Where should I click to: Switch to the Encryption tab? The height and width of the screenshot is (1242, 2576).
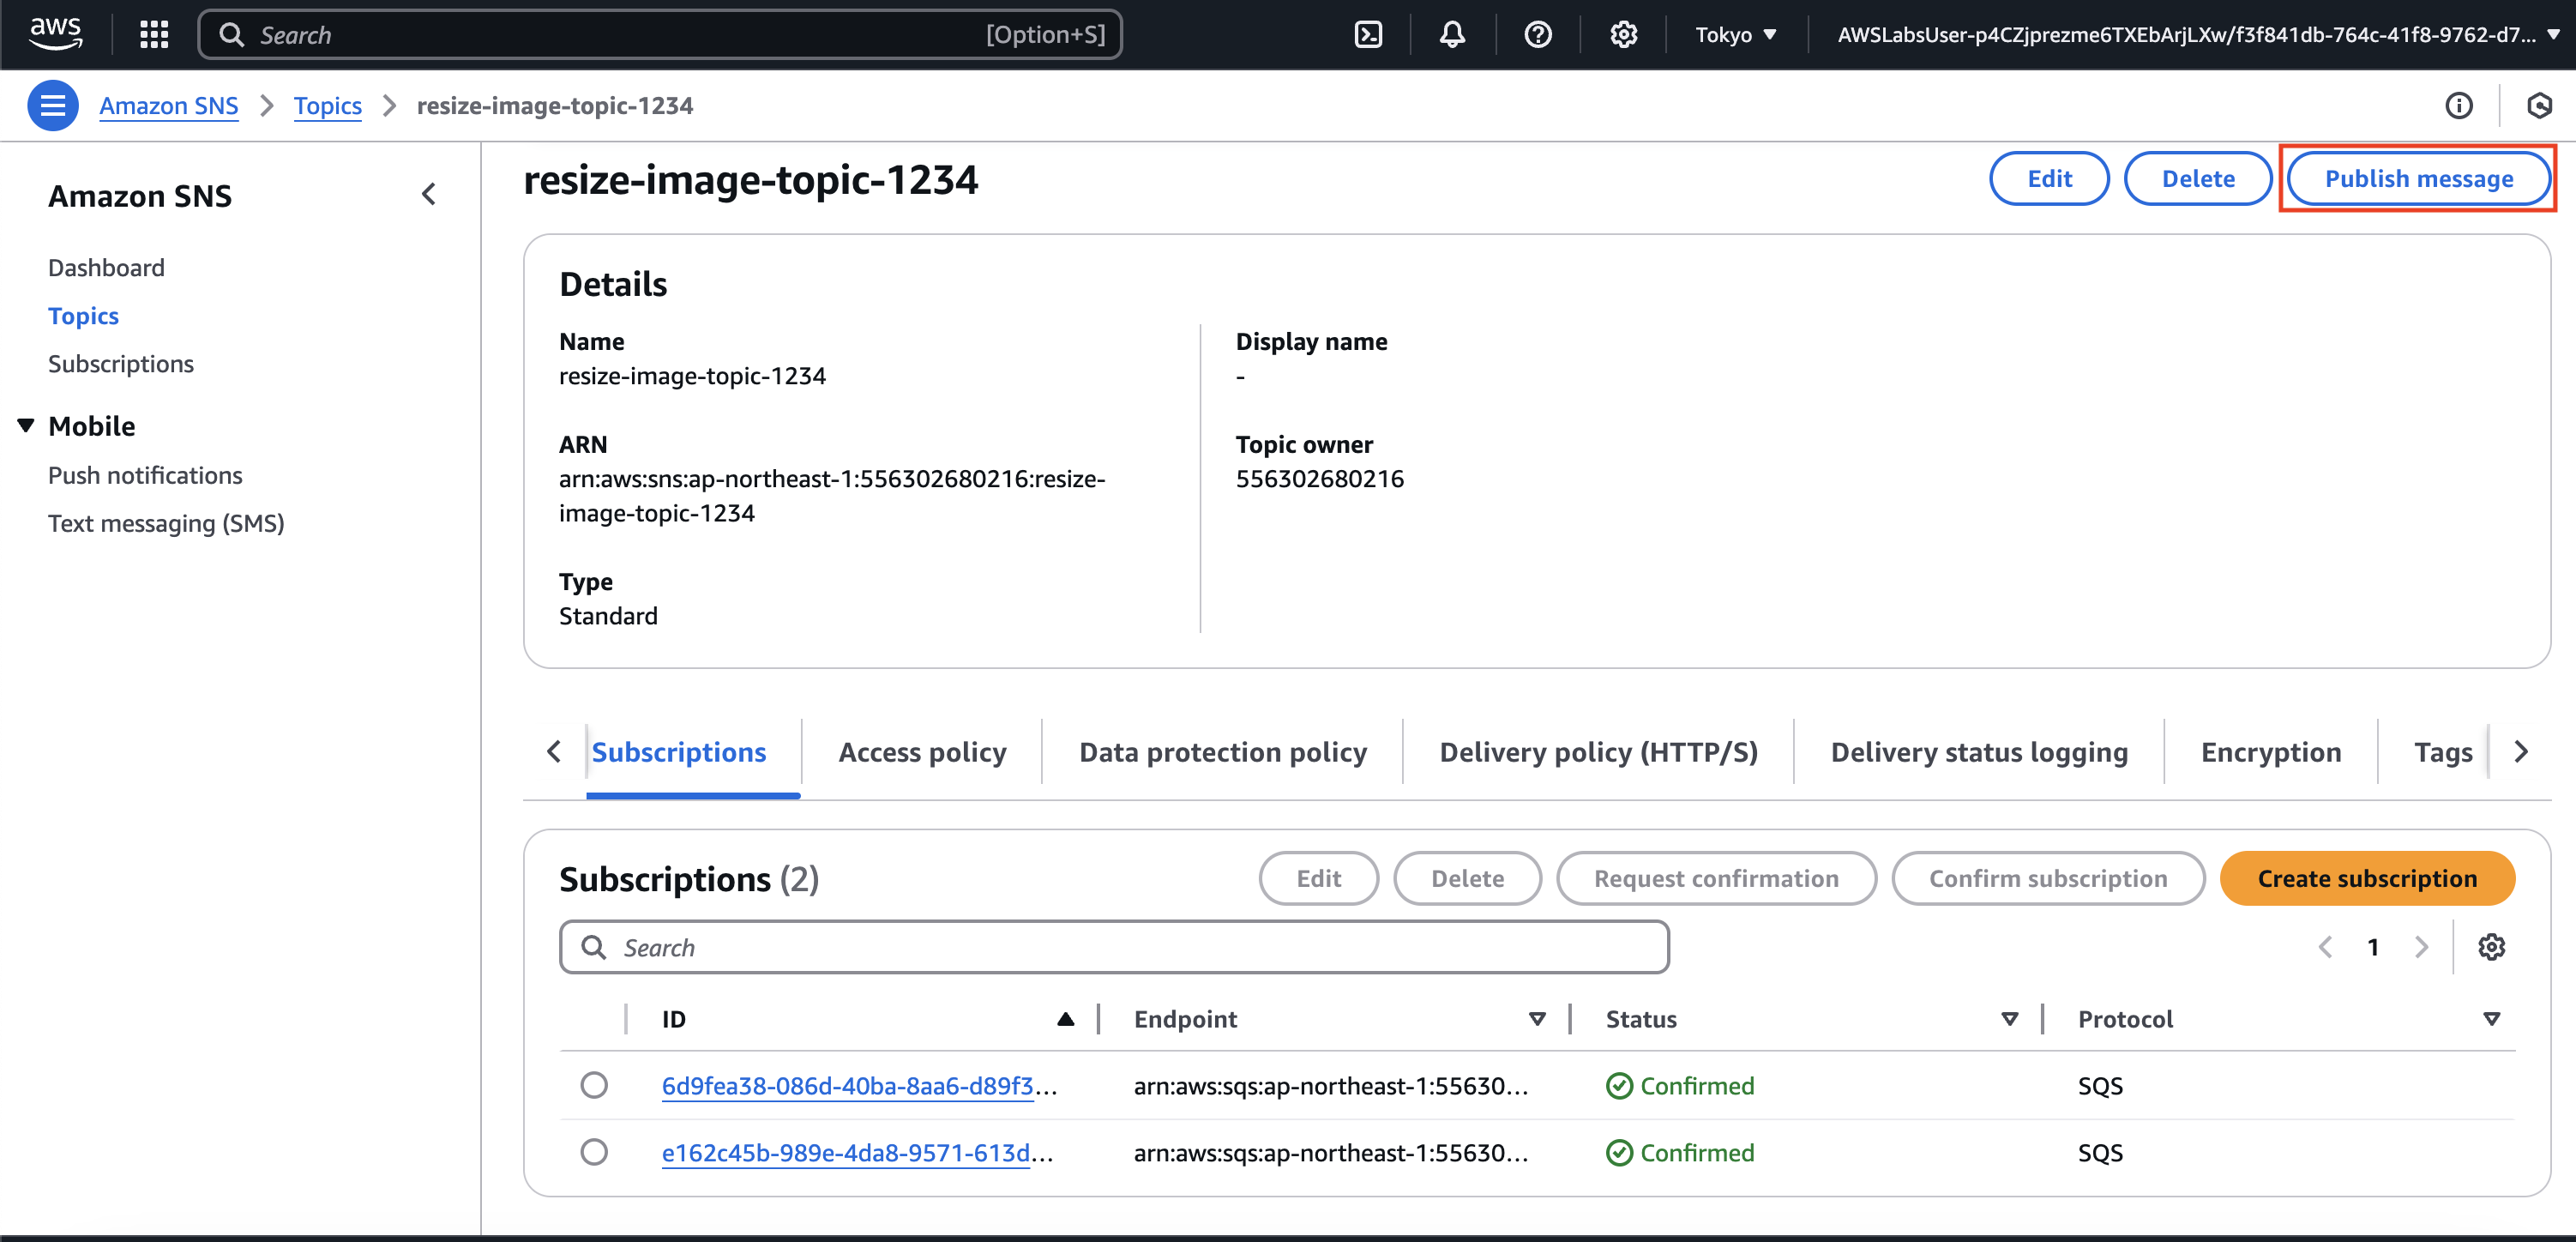tap(2270, 752)
